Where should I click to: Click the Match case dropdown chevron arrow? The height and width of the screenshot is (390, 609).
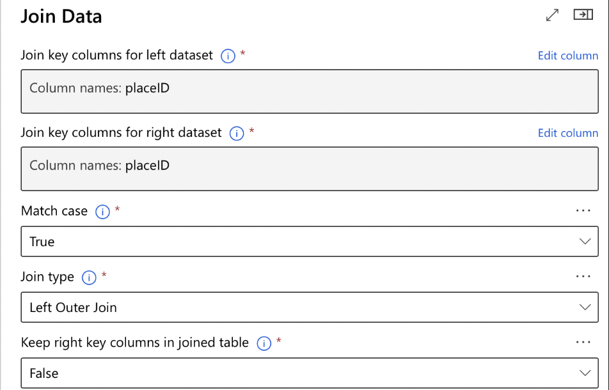pos(585,242)
